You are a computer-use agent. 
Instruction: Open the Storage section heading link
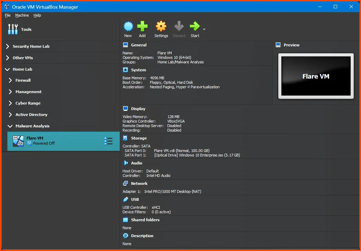(x=139, y=138)
